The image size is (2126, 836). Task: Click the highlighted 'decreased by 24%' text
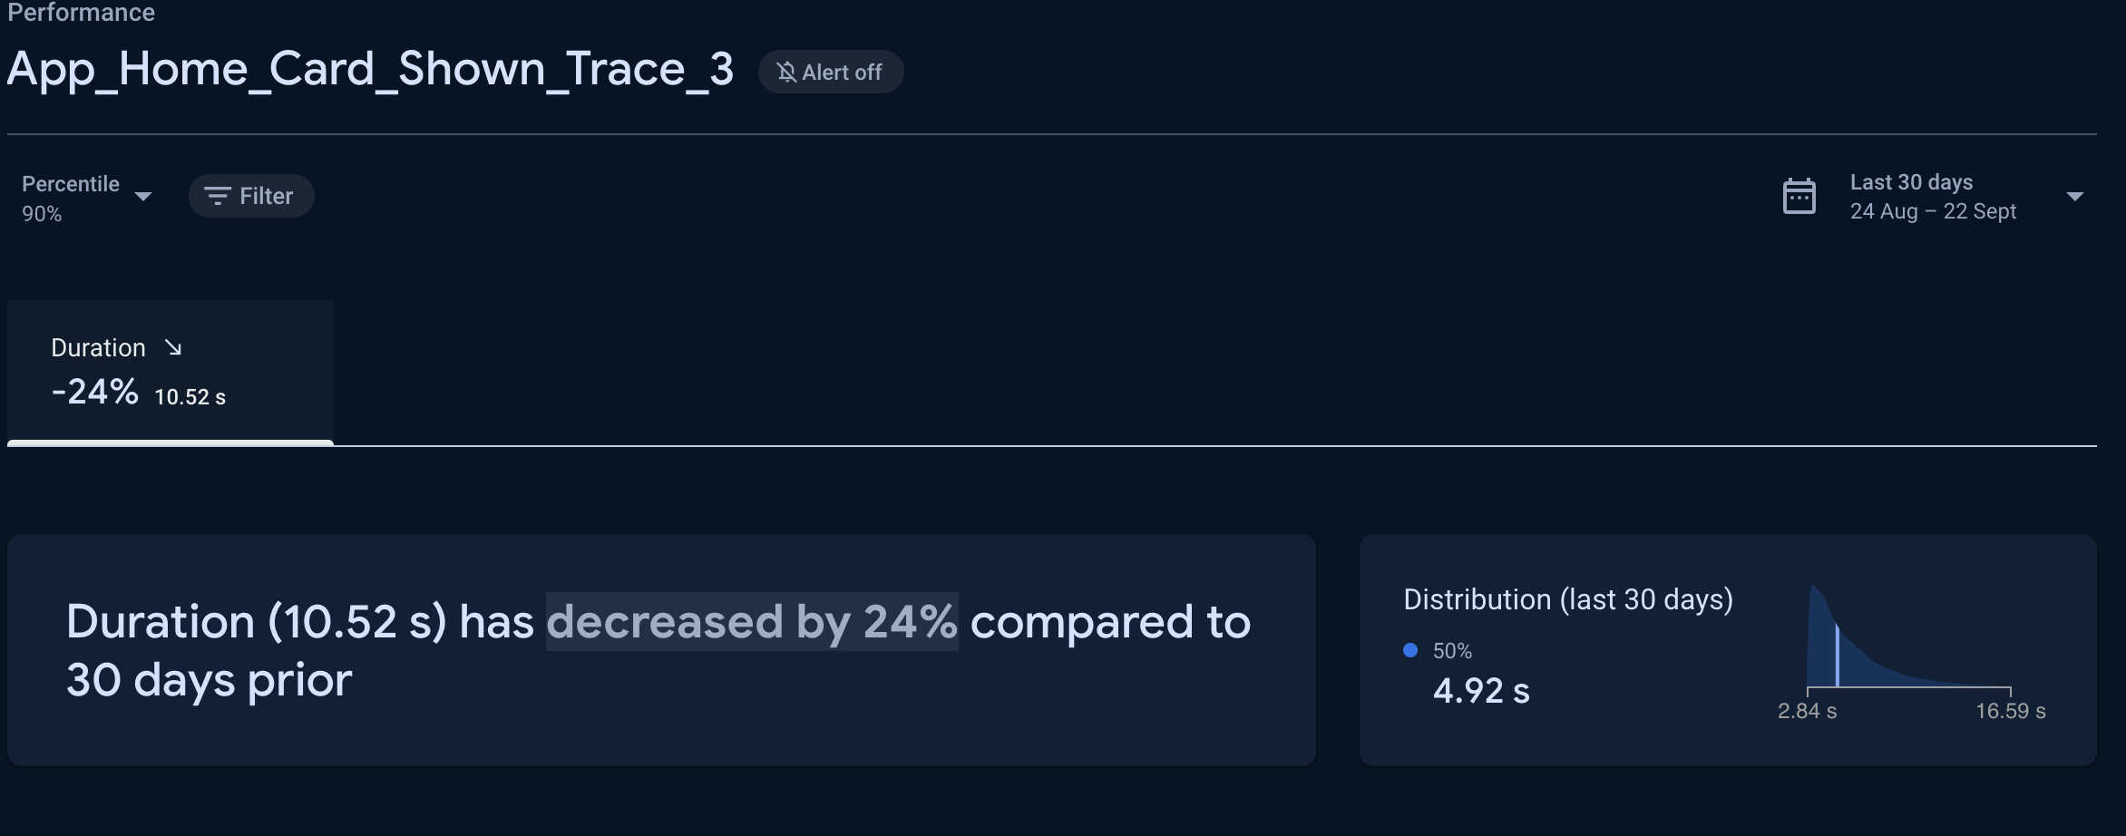(752, 622)
